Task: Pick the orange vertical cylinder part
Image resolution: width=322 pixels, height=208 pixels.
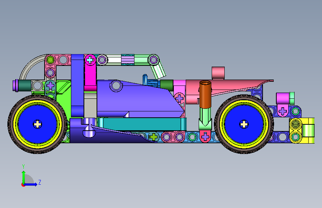Action: [205, 94]
